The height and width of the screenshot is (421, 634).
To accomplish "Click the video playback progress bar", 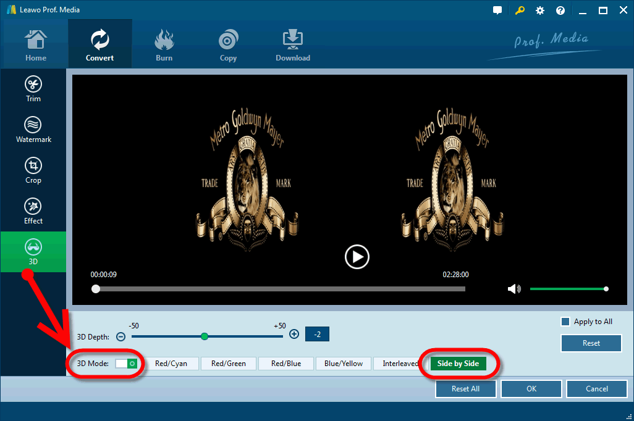I will (x=280, y=289).
